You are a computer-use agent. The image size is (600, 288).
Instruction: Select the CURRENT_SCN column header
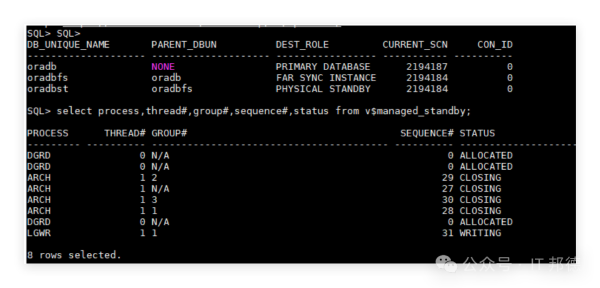pyautogui.click(x=415, y=45)
